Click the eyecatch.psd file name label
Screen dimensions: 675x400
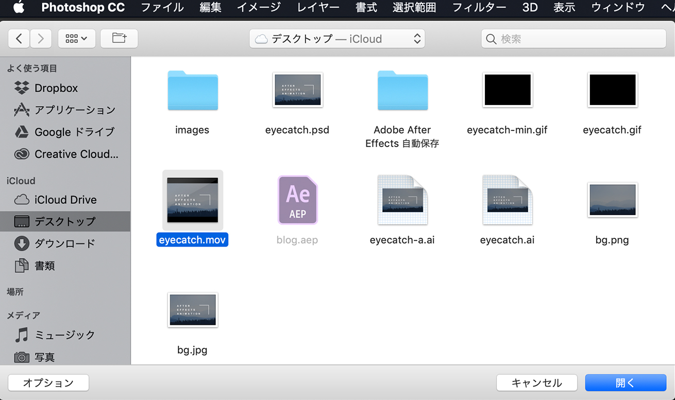[x=297, y=130]
